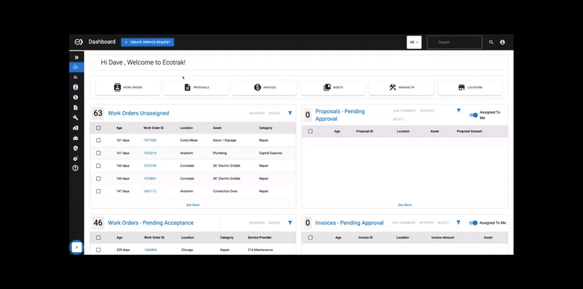The image size is (583, 289).
Task: Check the row for work order 1571435
Action: (x=99, y=140)
